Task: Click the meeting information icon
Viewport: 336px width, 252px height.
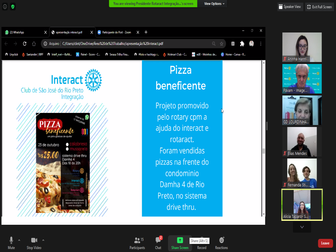Action: pyautogui.click(x=5, y=7)
